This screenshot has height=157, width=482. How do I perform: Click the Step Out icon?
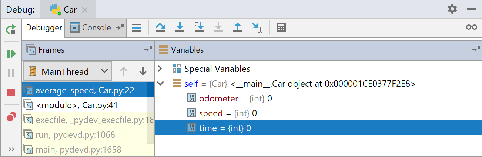(237, 27)
